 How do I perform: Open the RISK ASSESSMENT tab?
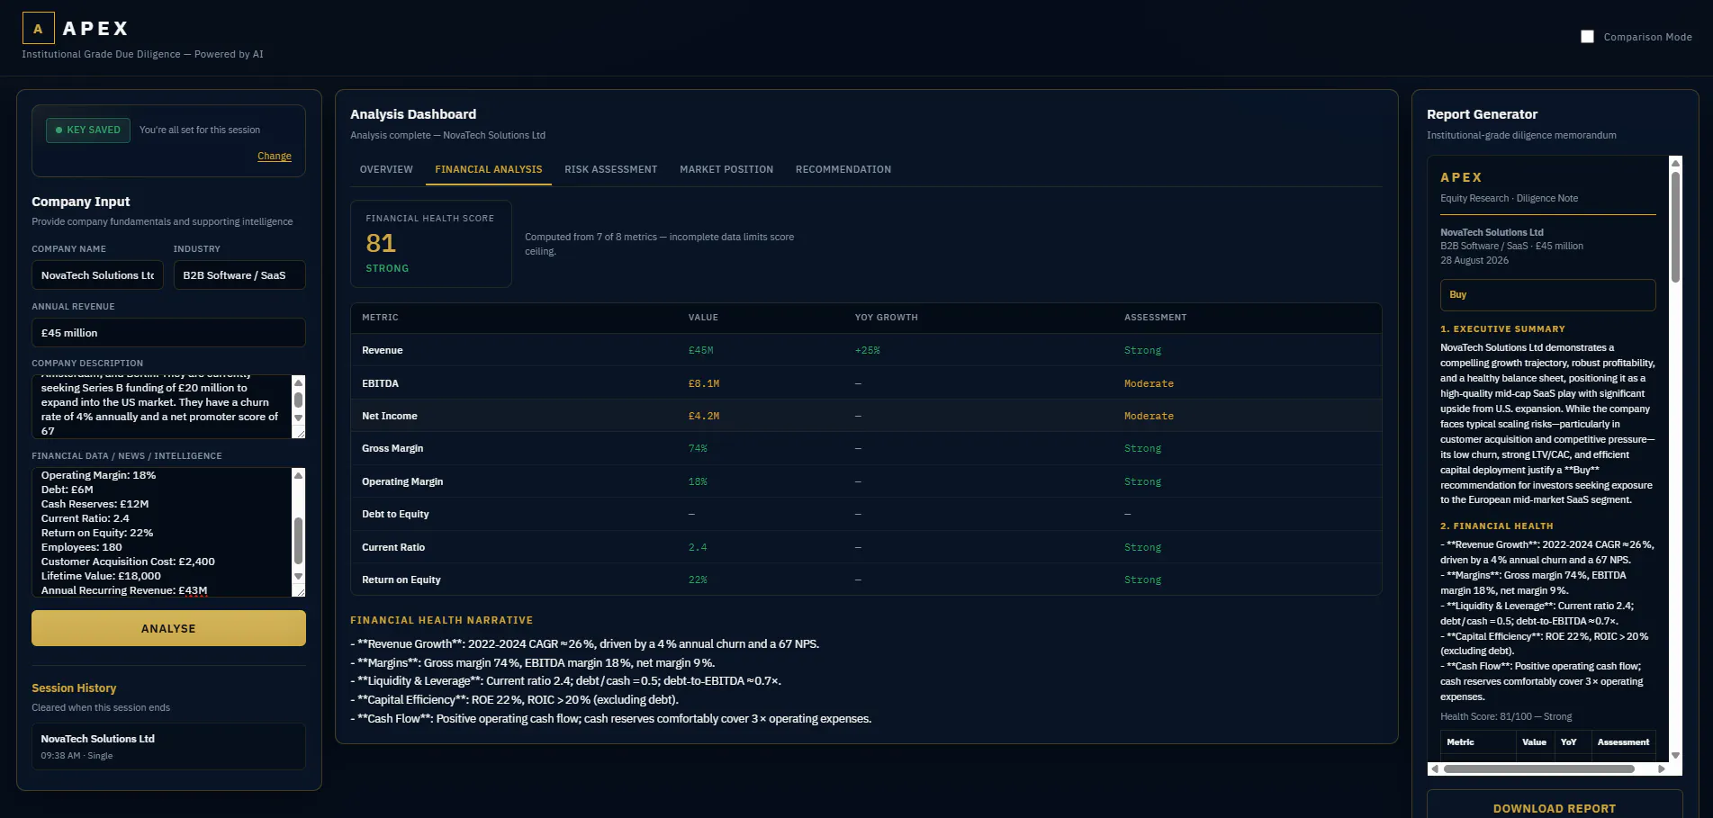[x=611, y=169]
